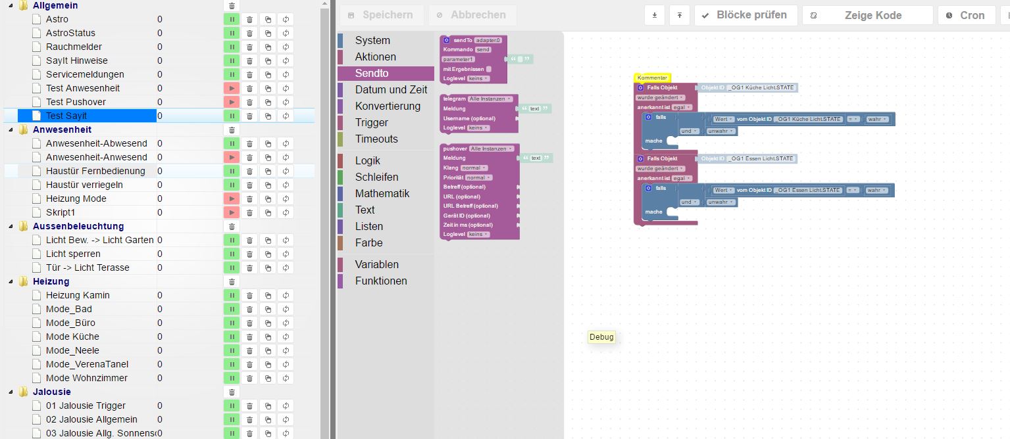The width and height of the screenshot is (1010, 439).
Task: Click the upload blocks arrow icon
Action: point(679,15)
